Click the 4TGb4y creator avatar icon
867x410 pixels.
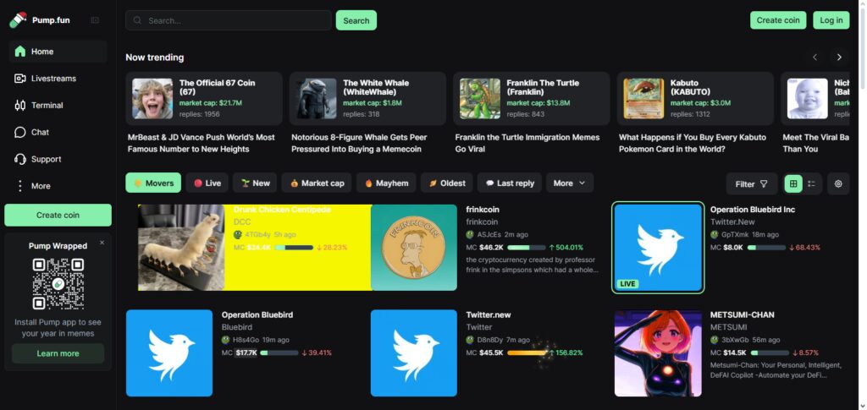coord(238,234)
